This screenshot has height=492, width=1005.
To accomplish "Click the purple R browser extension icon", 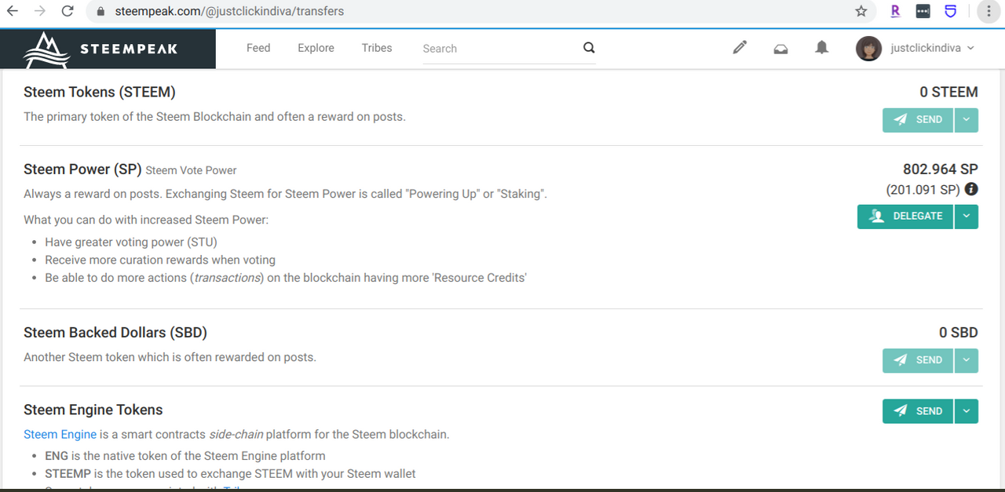I will pyautogui.click(x=895, y=12).
